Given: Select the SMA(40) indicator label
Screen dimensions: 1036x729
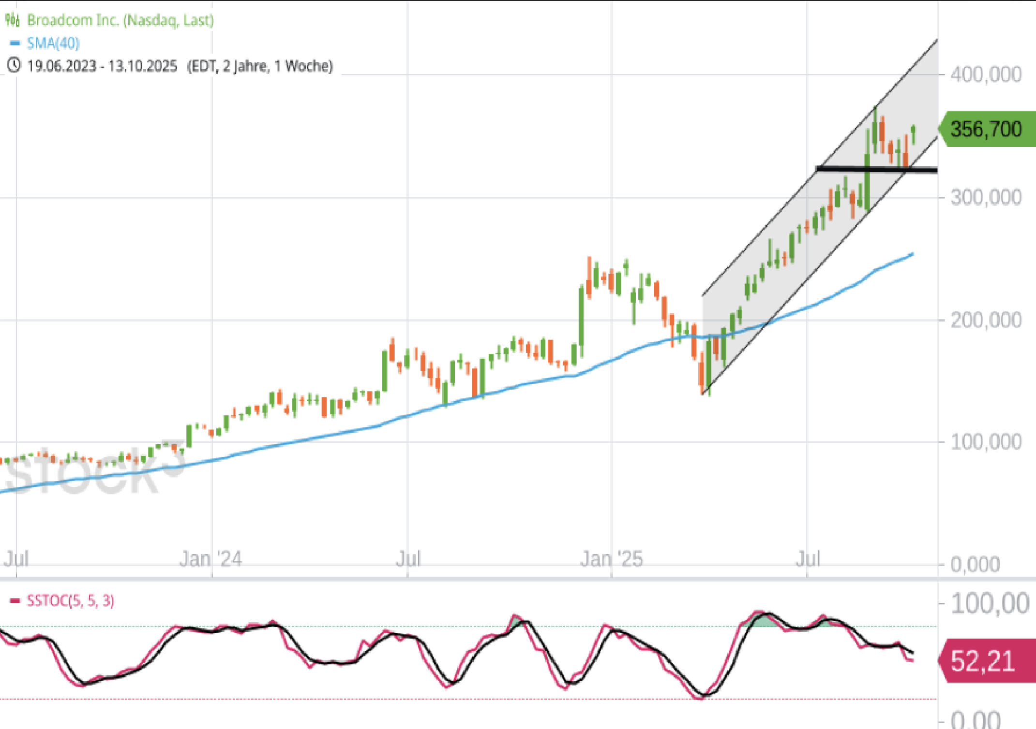Looking at the screenshot, I should point(53,44).
